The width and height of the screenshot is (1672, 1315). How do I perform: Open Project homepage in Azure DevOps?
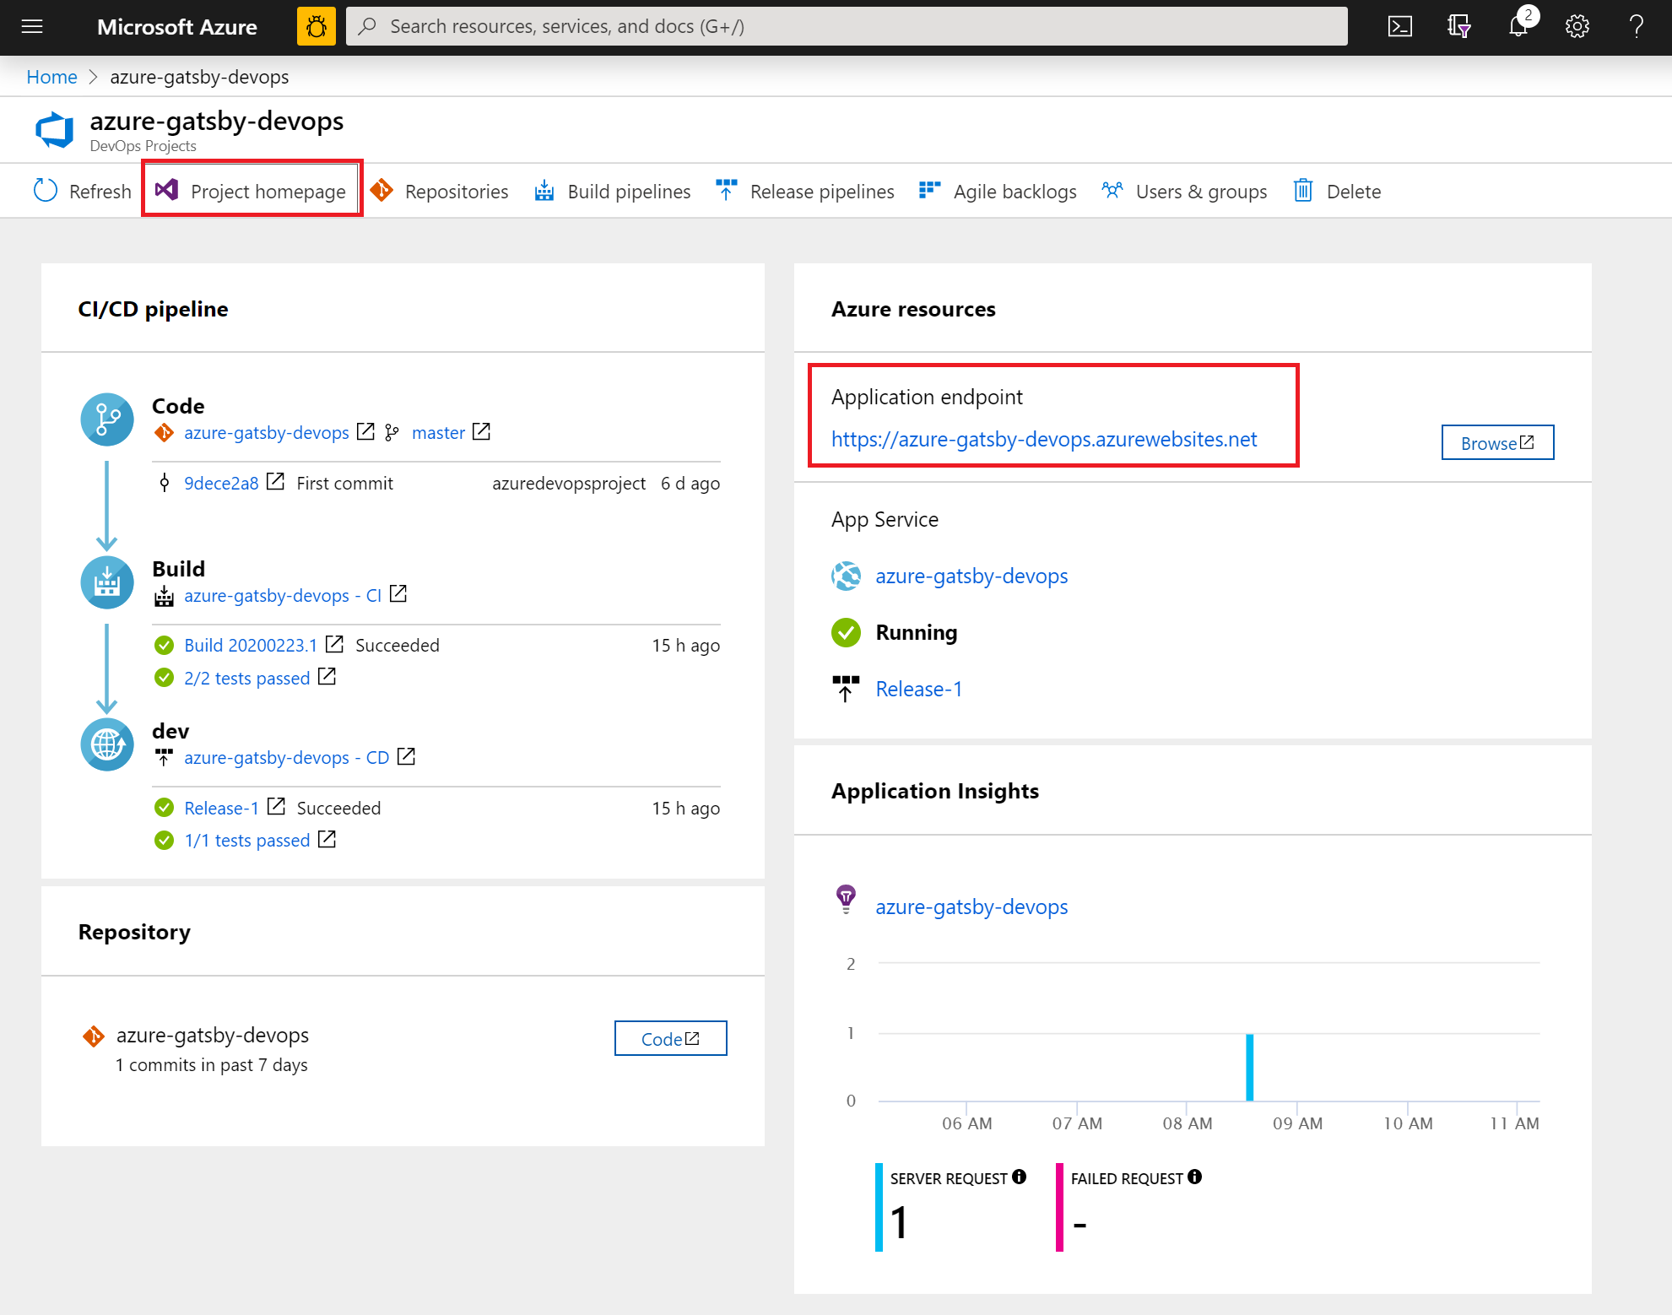tap(251, 190)
